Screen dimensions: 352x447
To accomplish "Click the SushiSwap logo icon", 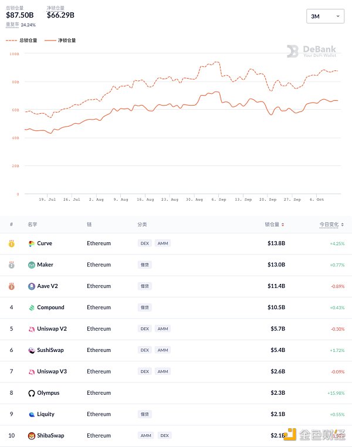I will (x=31, y=350).
